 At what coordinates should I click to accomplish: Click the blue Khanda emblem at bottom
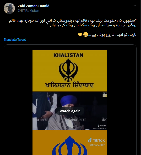tap(70, 145)
